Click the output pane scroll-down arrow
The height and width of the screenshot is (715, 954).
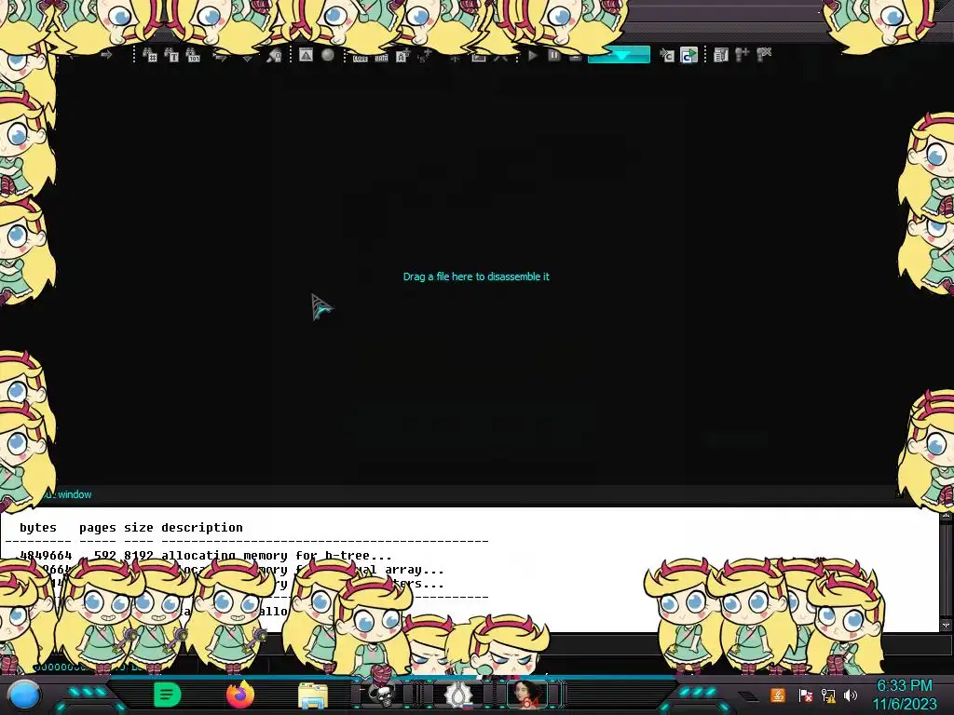[946, 625]
